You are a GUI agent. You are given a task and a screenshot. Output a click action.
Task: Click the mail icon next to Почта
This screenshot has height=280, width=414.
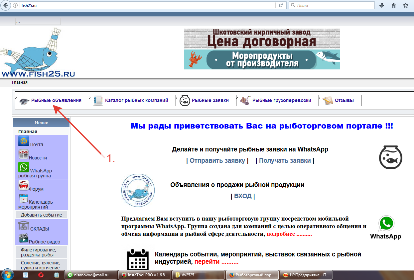click(24, 141)
